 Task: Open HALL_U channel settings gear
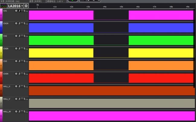click(16, 86)
